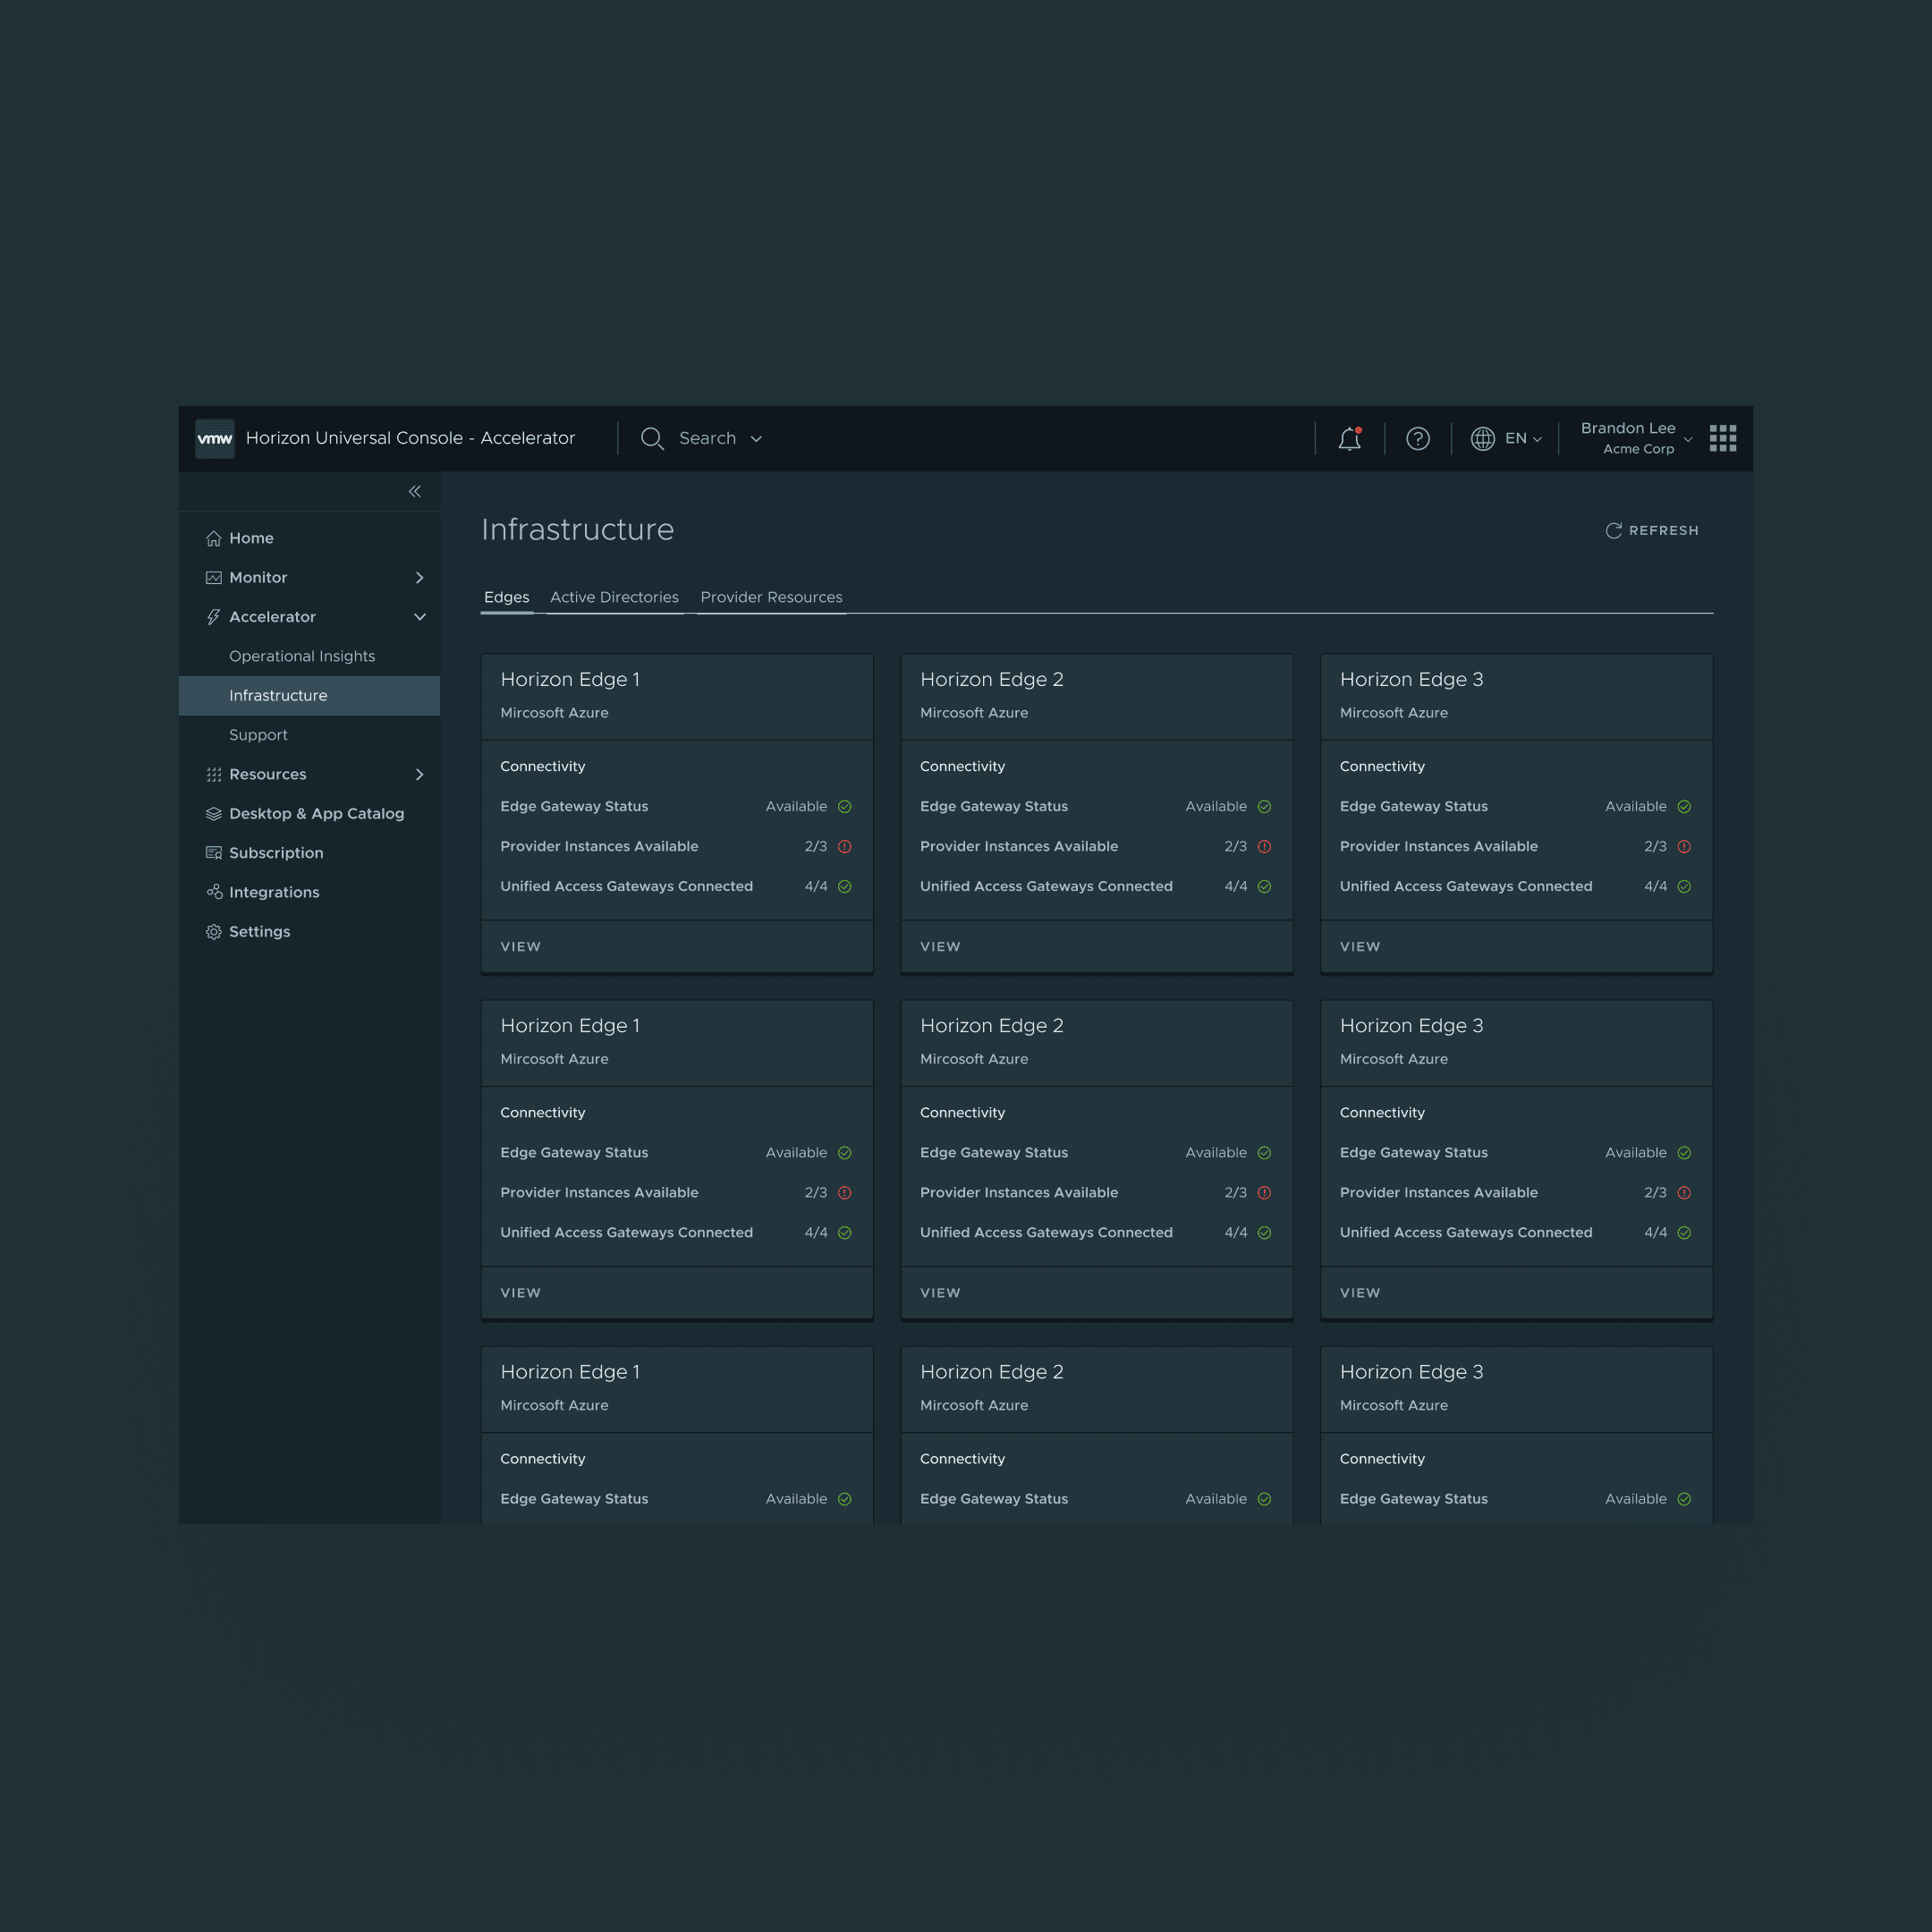
Task: Open Settings from the sidebar gear icon
Action: click(213, 931)
